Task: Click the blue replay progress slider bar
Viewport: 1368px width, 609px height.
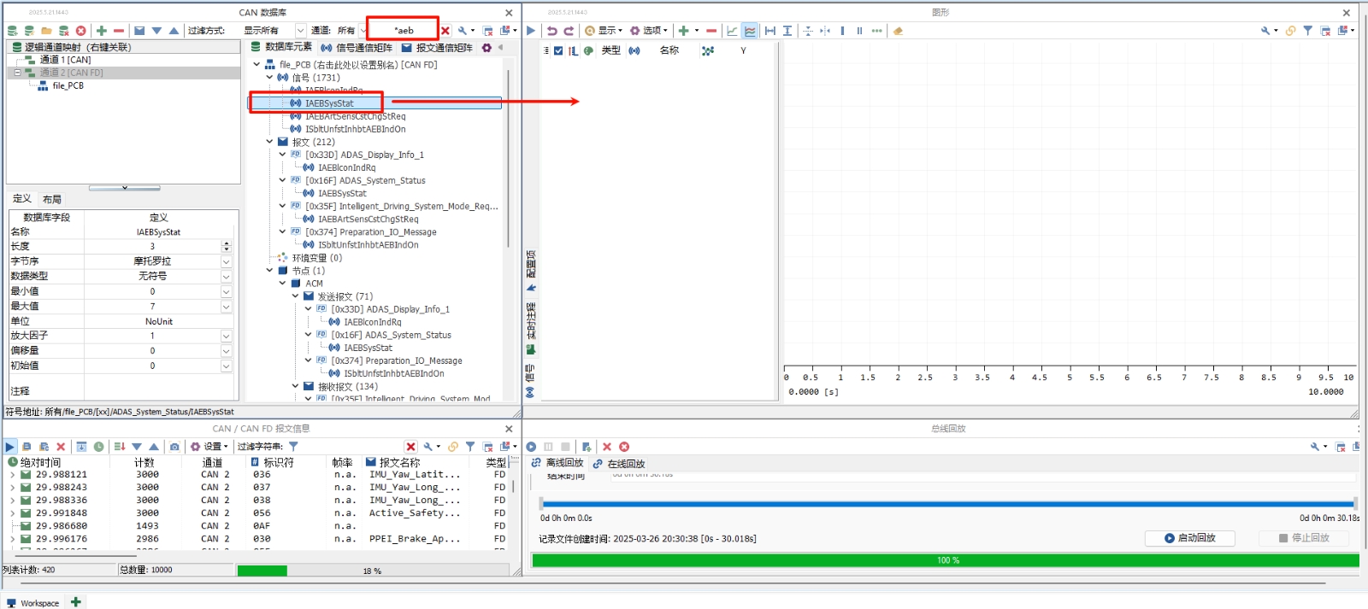Action: (947, 504)
